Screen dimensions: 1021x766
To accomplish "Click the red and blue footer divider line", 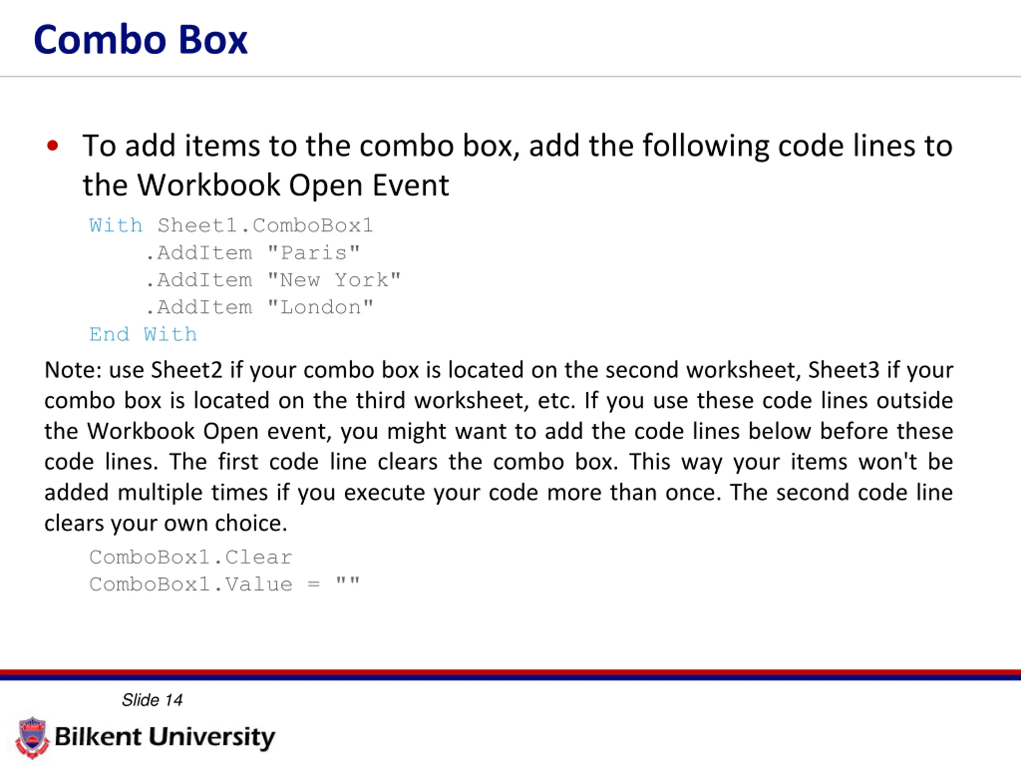I will 510,675.
